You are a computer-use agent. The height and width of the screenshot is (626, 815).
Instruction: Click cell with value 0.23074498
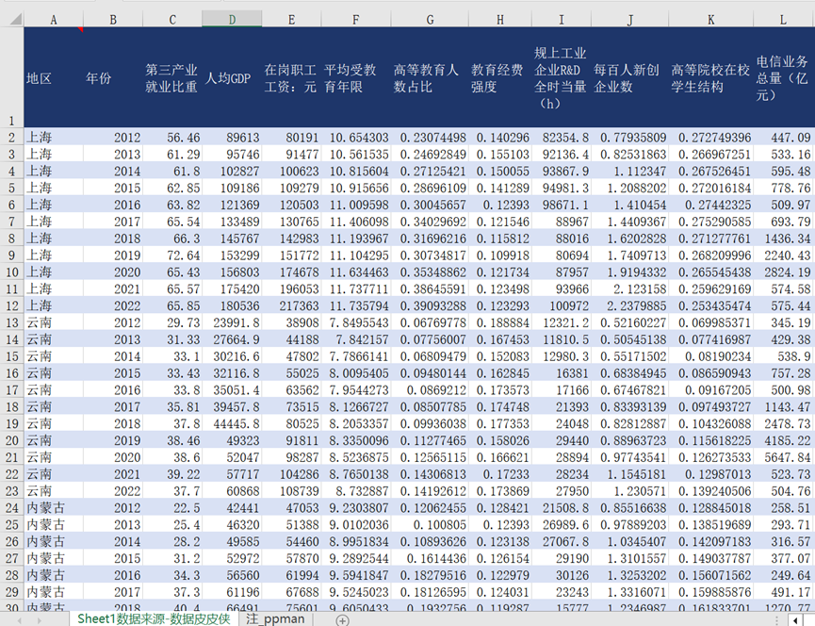tap(430, 138)
